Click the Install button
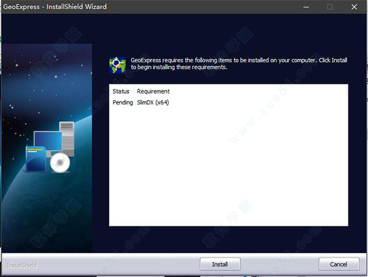 click(220, 264)
